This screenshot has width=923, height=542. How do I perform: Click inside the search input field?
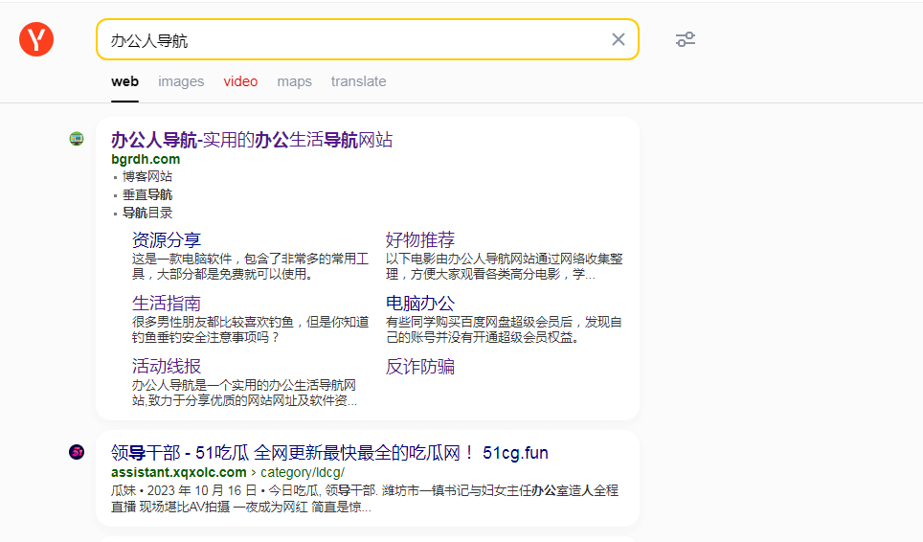[354, 40]
